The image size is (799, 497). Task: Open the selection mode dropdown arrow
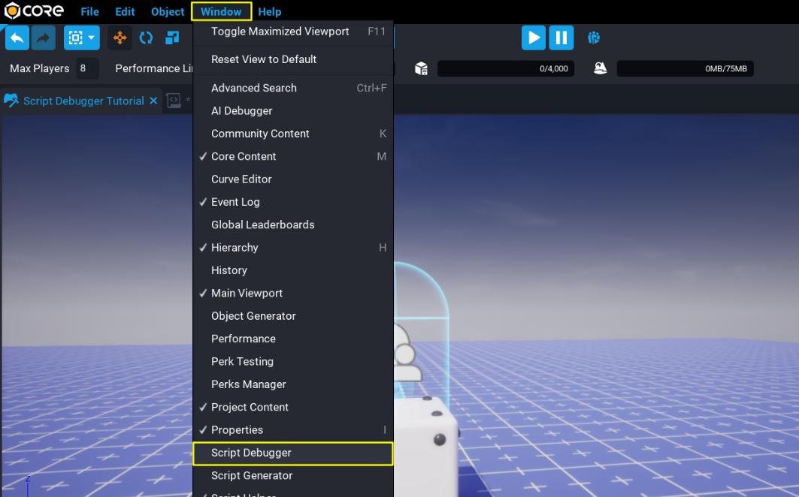click(92, 38)
